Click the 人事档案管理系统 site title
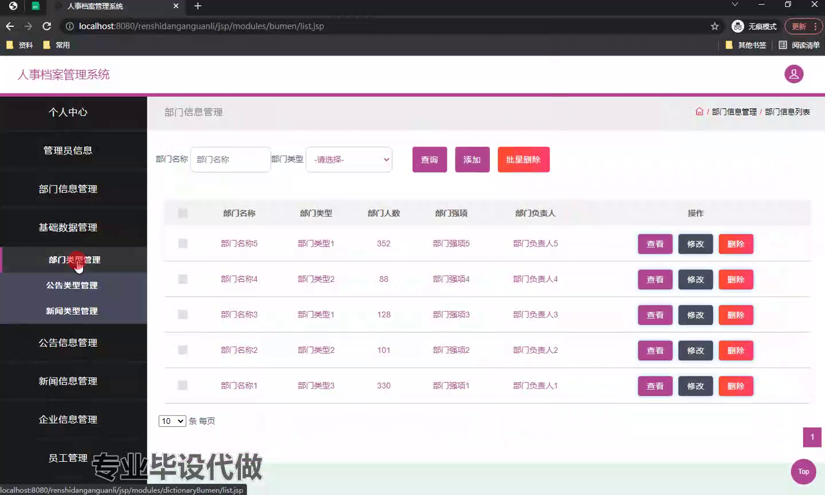The image size is (825, 495). [64, 74]
